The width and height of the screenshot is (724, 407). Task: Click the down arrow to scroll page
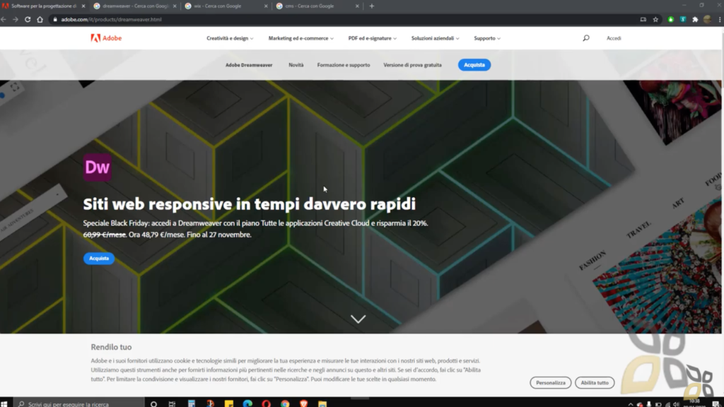pyautogui.click(x=358, y=319)
